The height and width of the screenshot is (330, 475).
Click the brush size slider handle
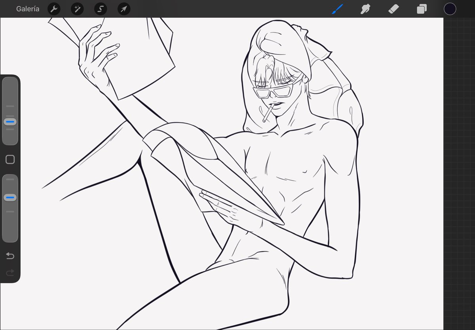pyautogui.click(x=10, y=122)
